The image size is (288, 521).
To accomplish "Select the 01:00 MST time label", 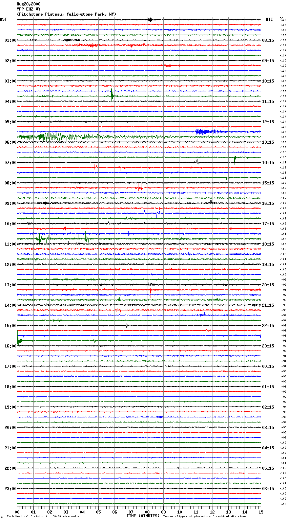I will pos(11,40).
